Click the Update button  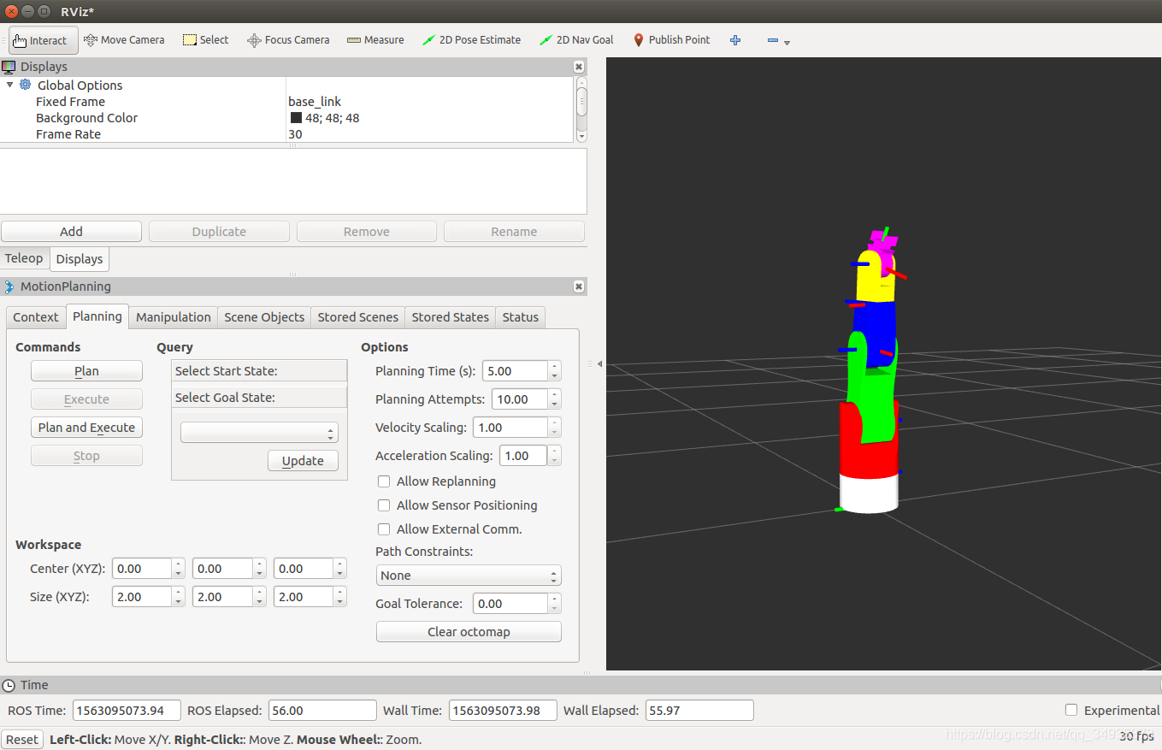(x=303, y=461)
